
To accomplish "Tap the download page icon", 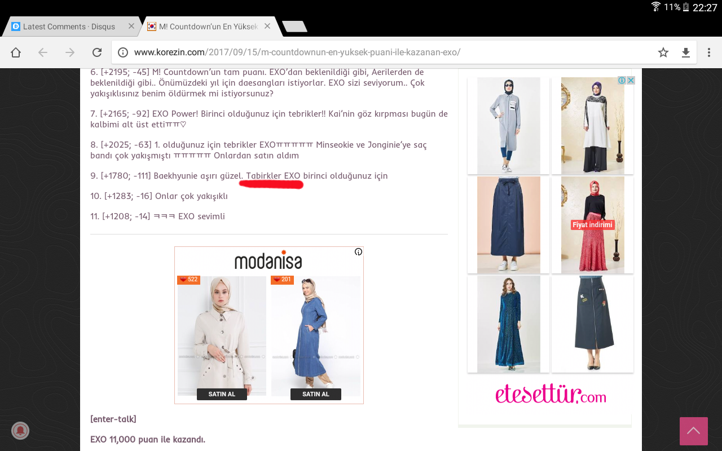I will point(686,52).
